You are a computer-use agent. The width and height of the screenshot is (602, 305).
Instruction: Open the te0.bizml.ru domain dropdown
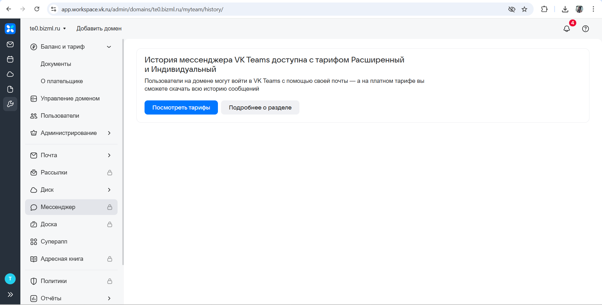pyautogui.click(x=48, y=29)
